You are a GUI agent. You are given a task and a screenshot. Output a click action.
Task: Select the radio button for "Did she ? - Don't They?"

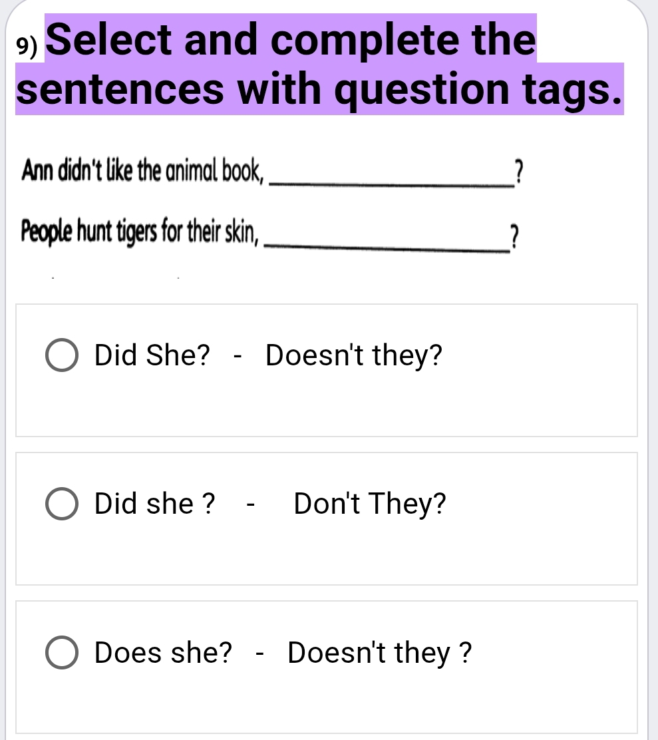click(x=61, y=504)
